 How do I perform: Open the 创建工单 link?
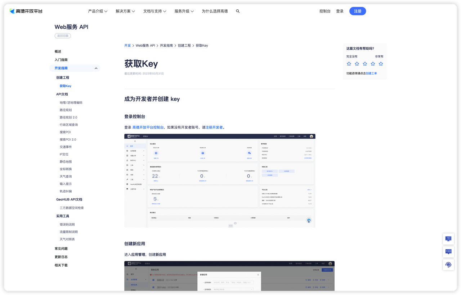pyautogui.click(x=371, y=73)
